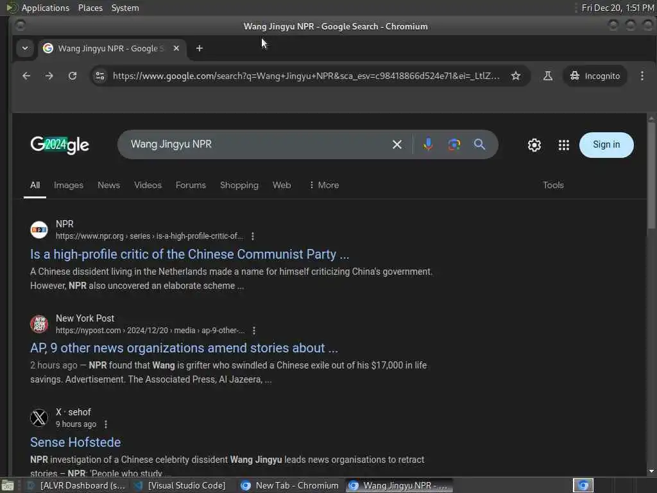Click show desktop icon in taskbar
The image size is (657, 493).
pos(7,486)
